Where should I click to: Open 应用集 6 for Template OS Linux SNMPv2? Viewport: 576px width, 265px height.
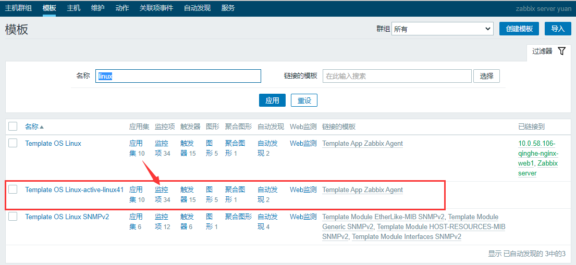pos(136,222)
